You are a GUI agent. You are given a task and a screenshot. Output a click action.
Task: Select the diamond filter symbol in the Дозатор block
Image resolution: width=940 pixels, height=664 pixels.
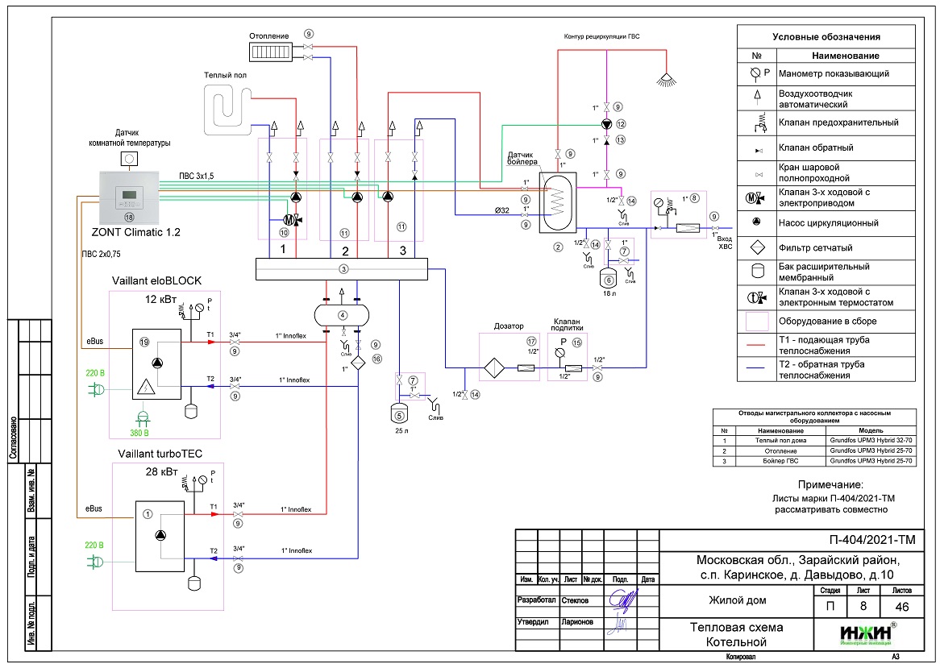tap(492, 369)
